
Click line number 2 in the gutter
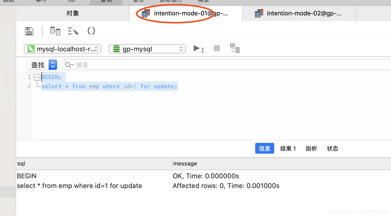coord(29,86)
